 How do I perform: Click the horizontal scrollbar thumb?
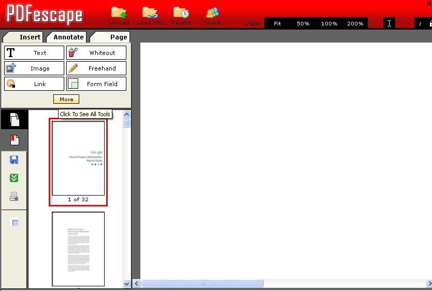click(203, 283)
